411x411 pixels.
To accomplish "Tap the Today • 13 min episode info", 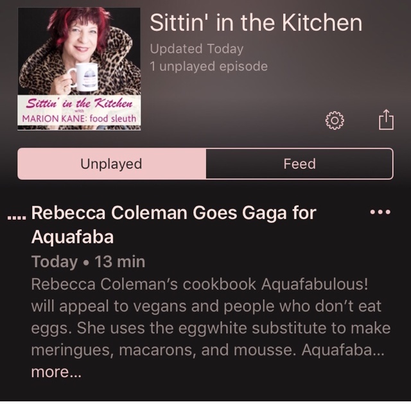I will coord(88,261).
